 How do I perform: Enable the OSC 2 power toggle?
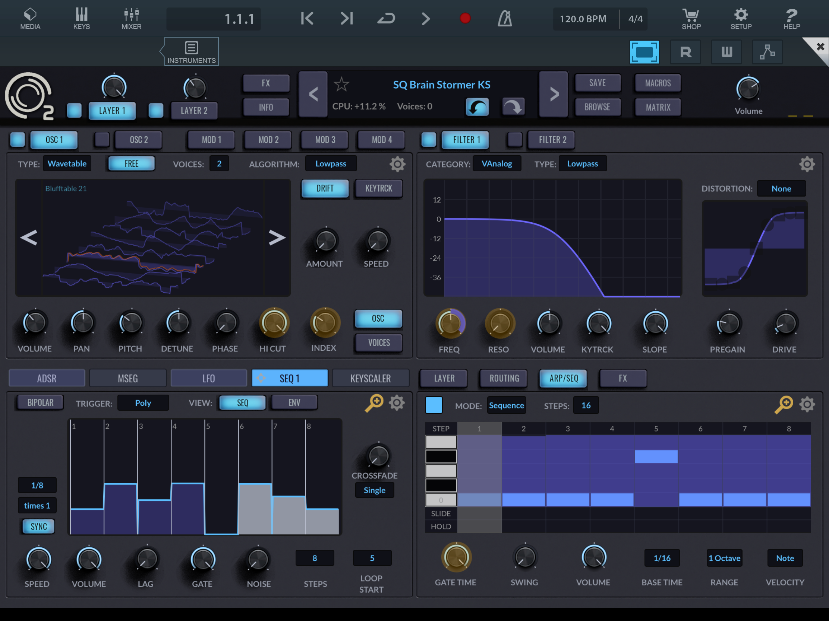pyautogui.click(x=101, y=140)
